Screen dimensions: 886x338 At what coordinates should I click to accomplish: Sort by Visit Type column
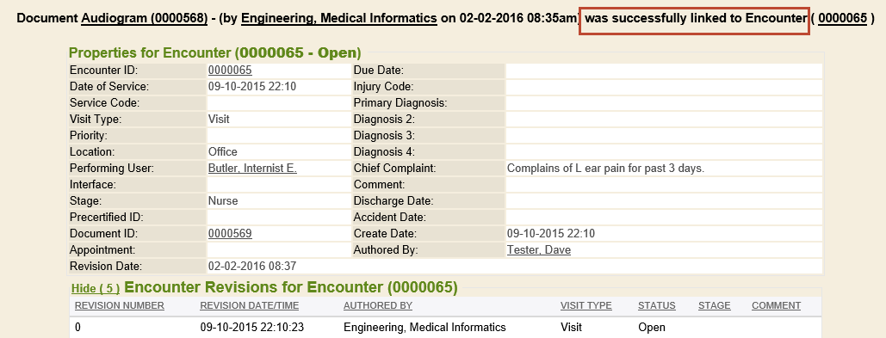586,306
